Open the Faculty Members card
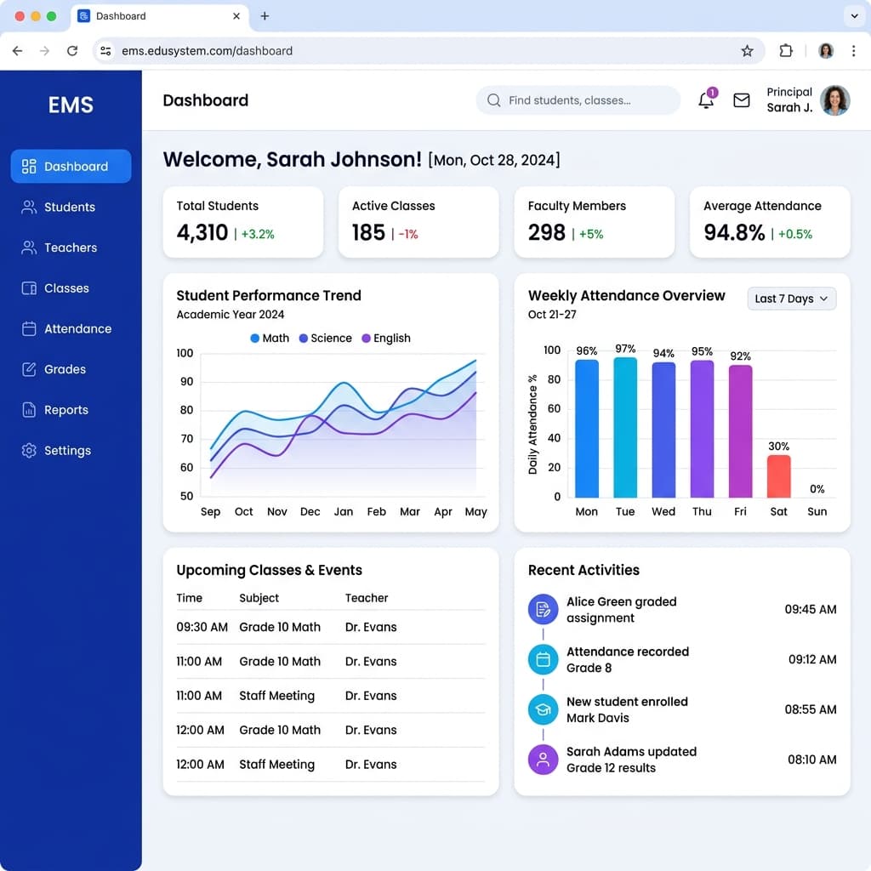Image resolution: width=871 pixels, height=871 pixels. [594, 222]
